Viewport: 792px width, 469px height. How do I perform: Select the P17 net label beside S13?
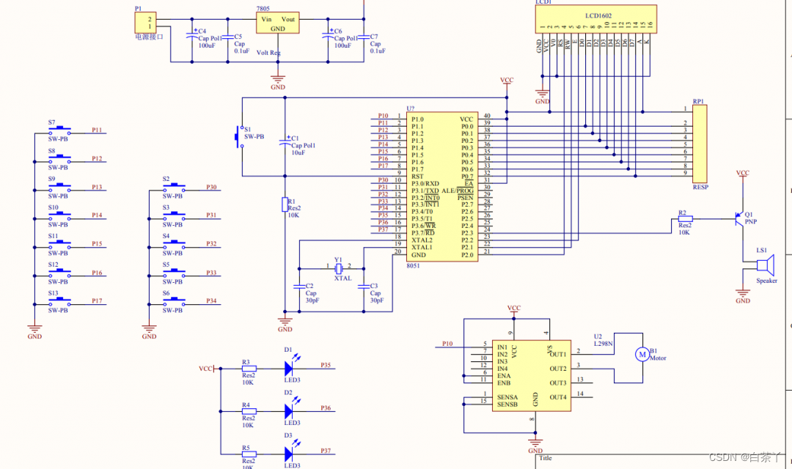[97, 301]
